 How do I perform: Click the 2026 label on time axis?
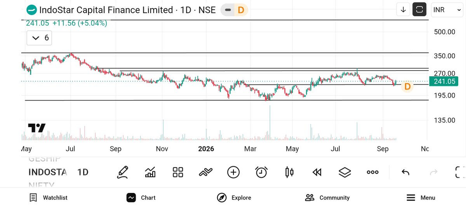(206, 149)
